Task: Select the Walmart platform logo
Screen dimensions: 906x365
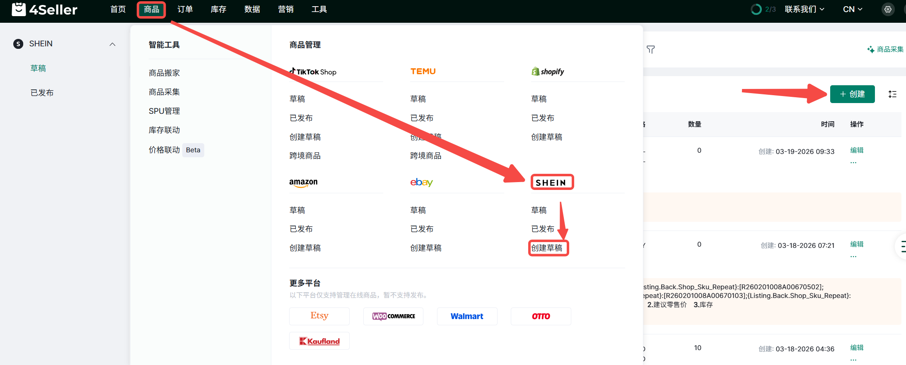Action: 467,316
